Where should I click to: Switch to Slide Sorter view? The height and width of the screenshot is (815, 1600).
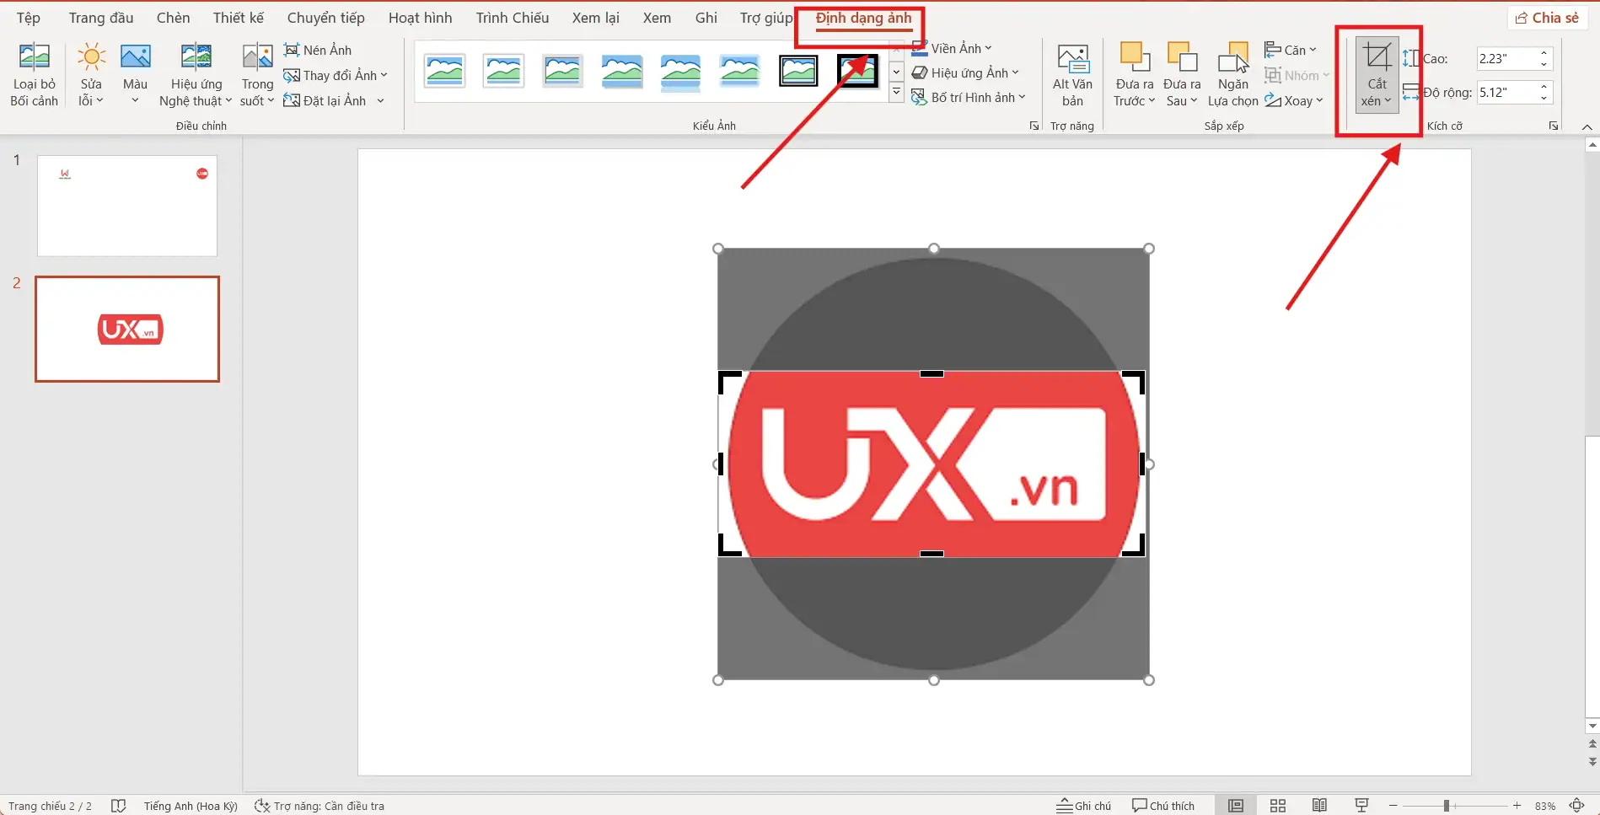click(x=1278, y=805)
